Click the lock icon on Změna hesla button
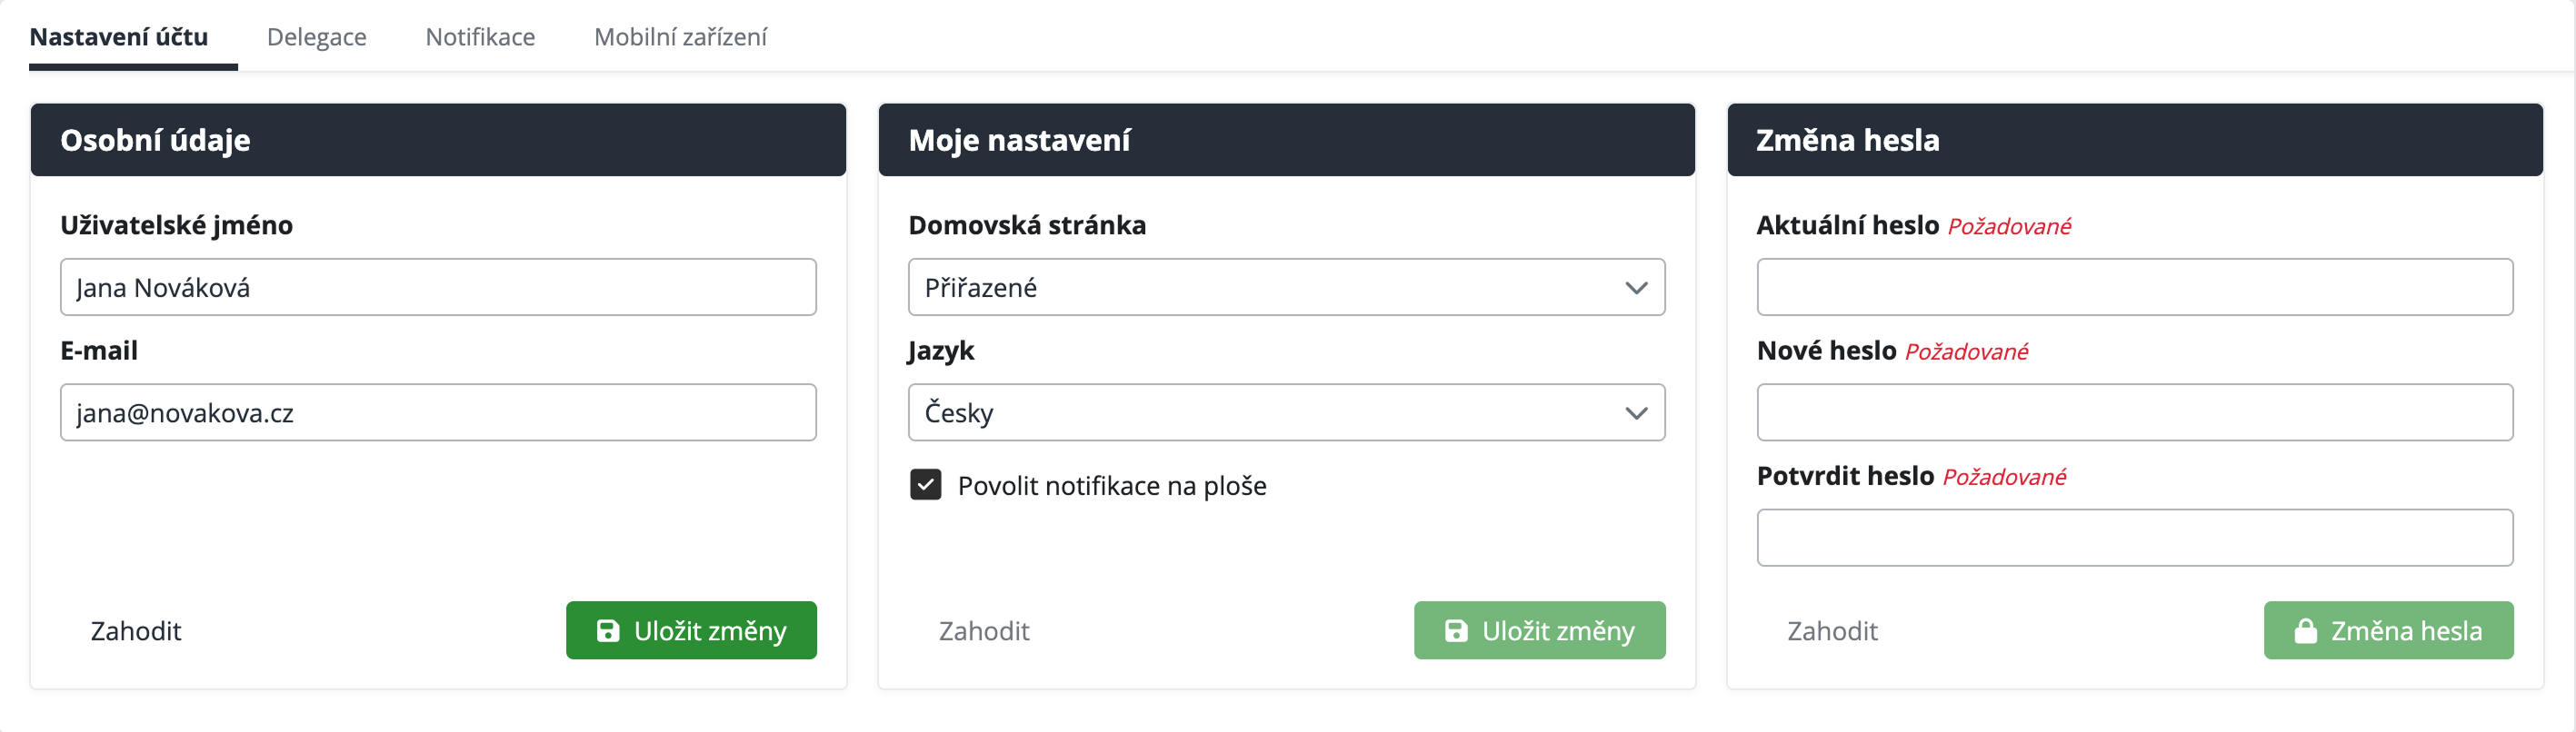 2305,630
